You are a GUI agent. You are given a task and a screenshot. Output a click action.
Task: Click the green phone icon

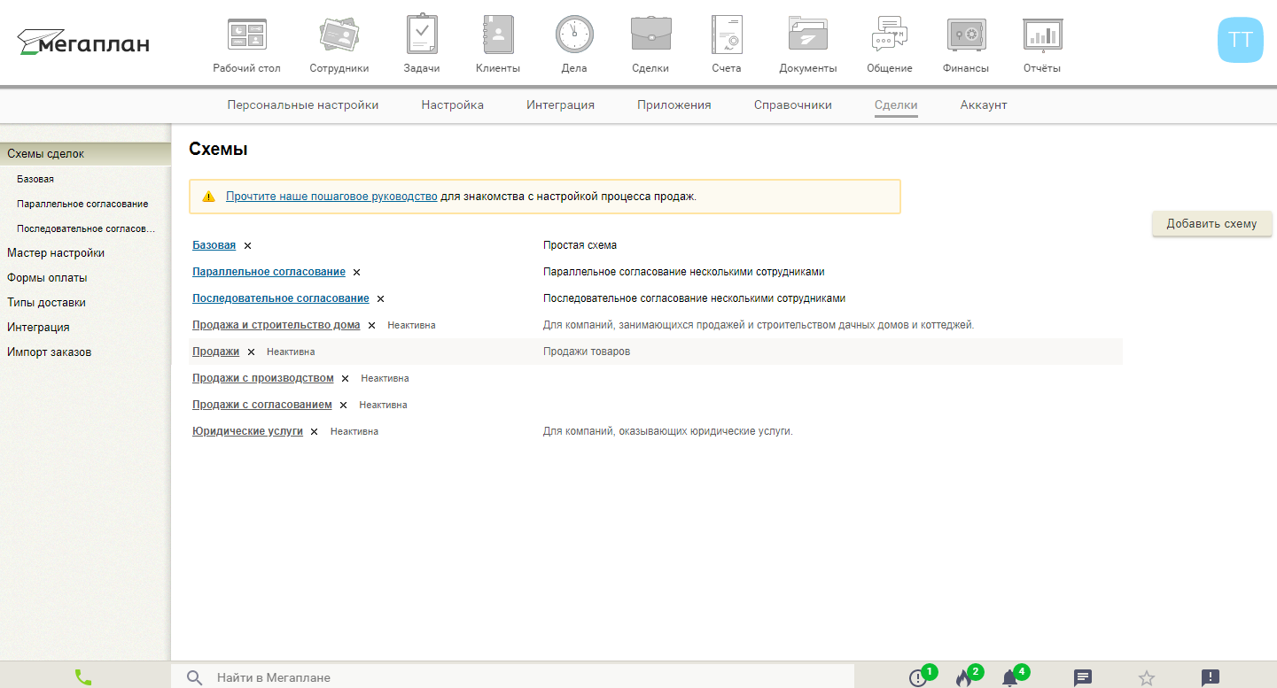click(83, 677)
